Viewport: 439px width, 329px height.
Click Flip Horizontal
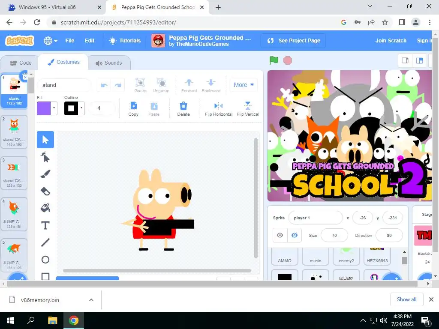(x=219, y=109)
